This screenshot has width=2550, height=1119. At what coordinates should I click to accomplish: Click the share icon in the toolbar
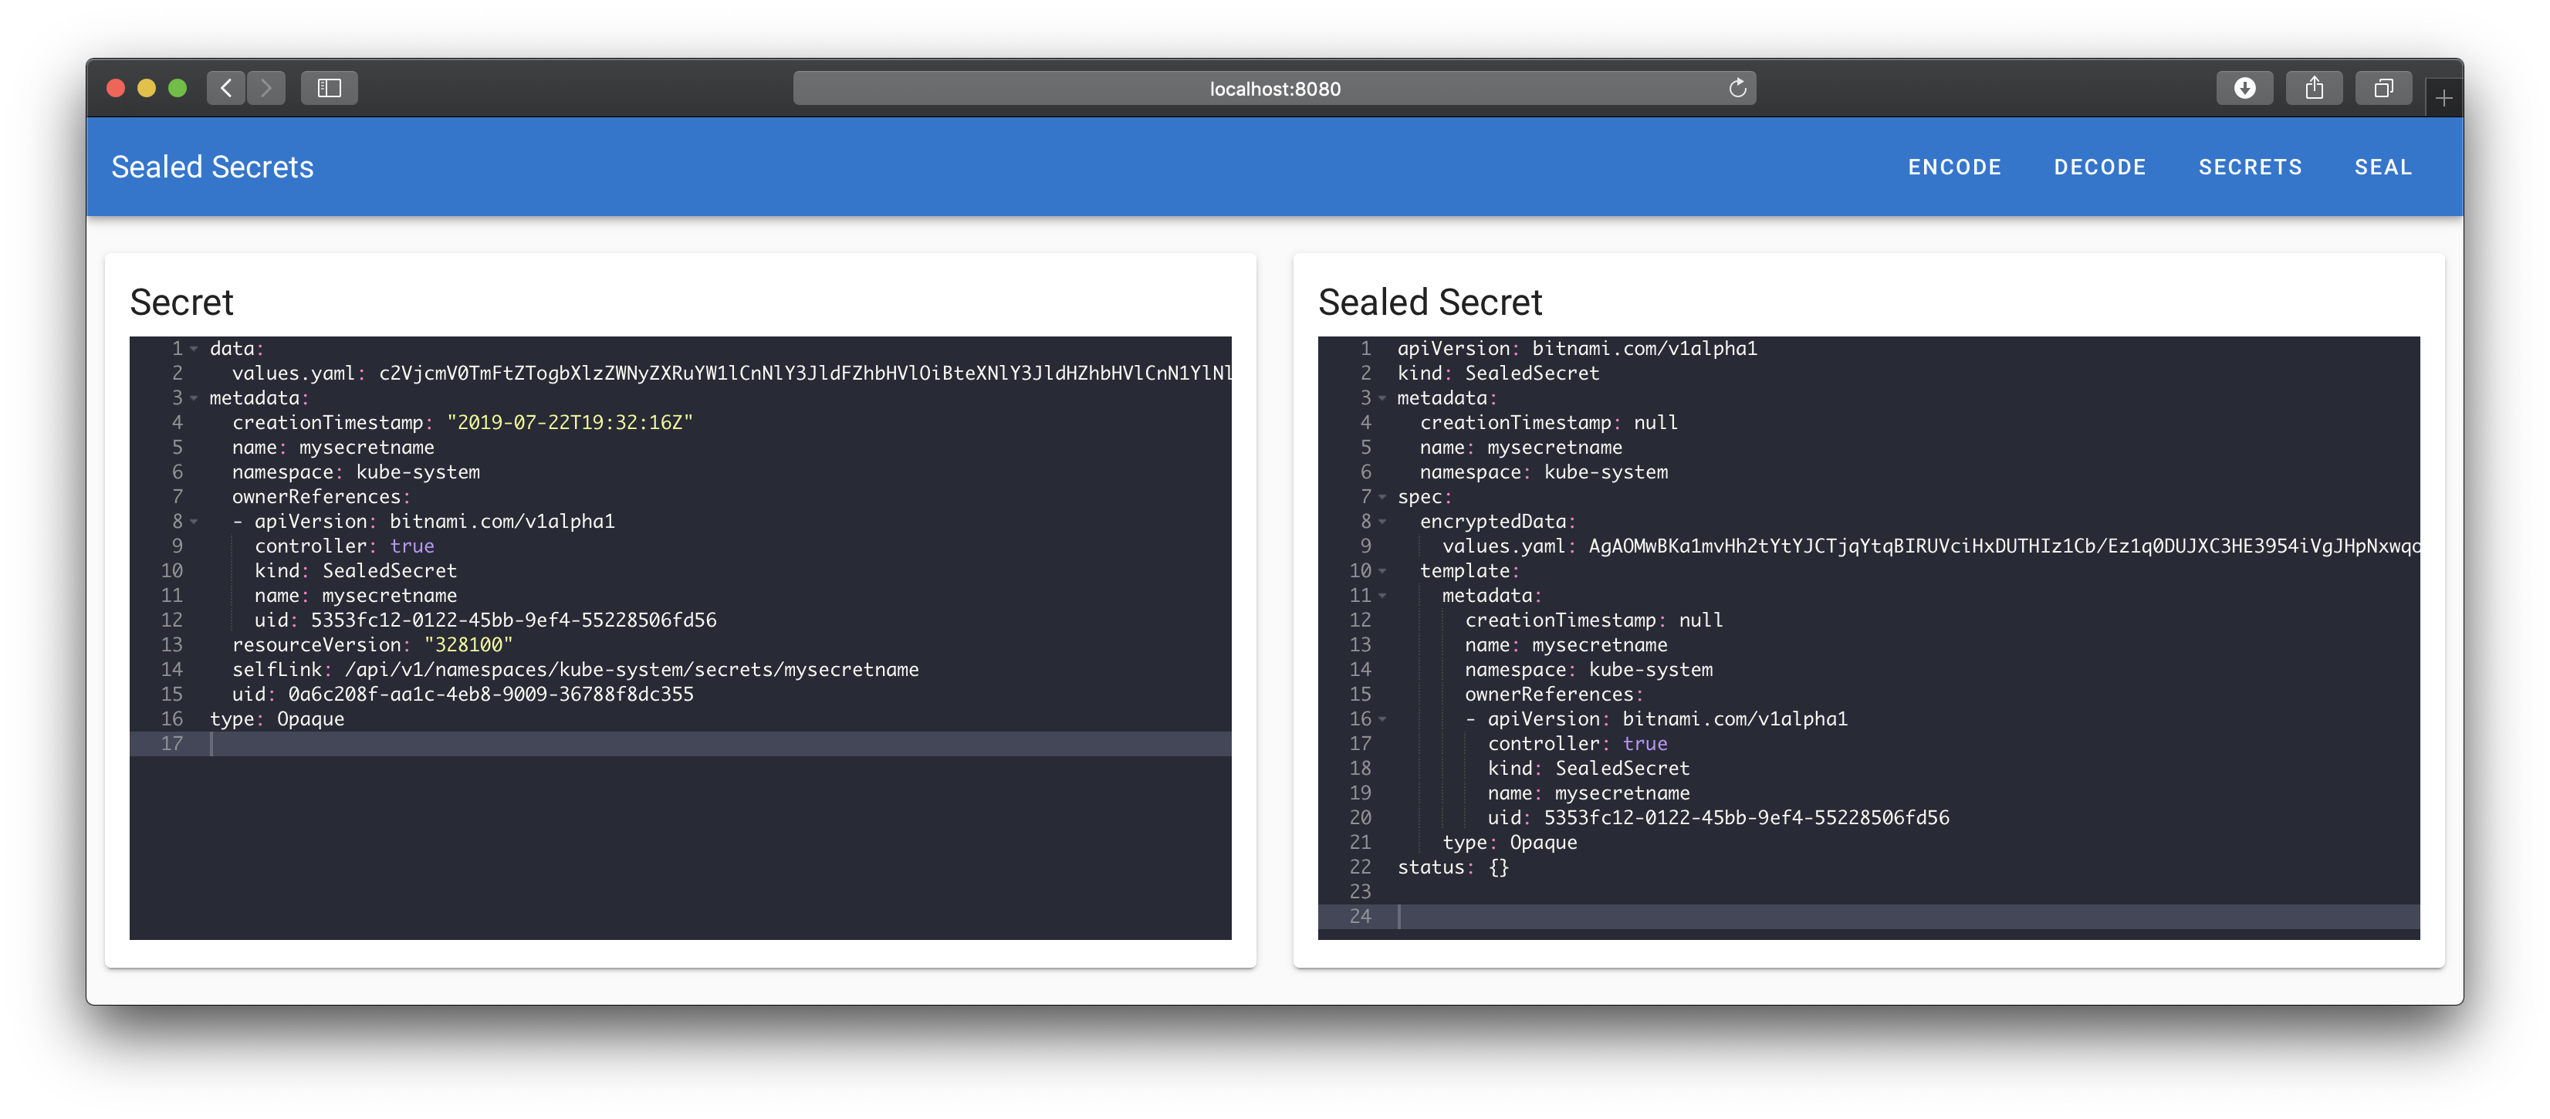(x=2313, y=88)
